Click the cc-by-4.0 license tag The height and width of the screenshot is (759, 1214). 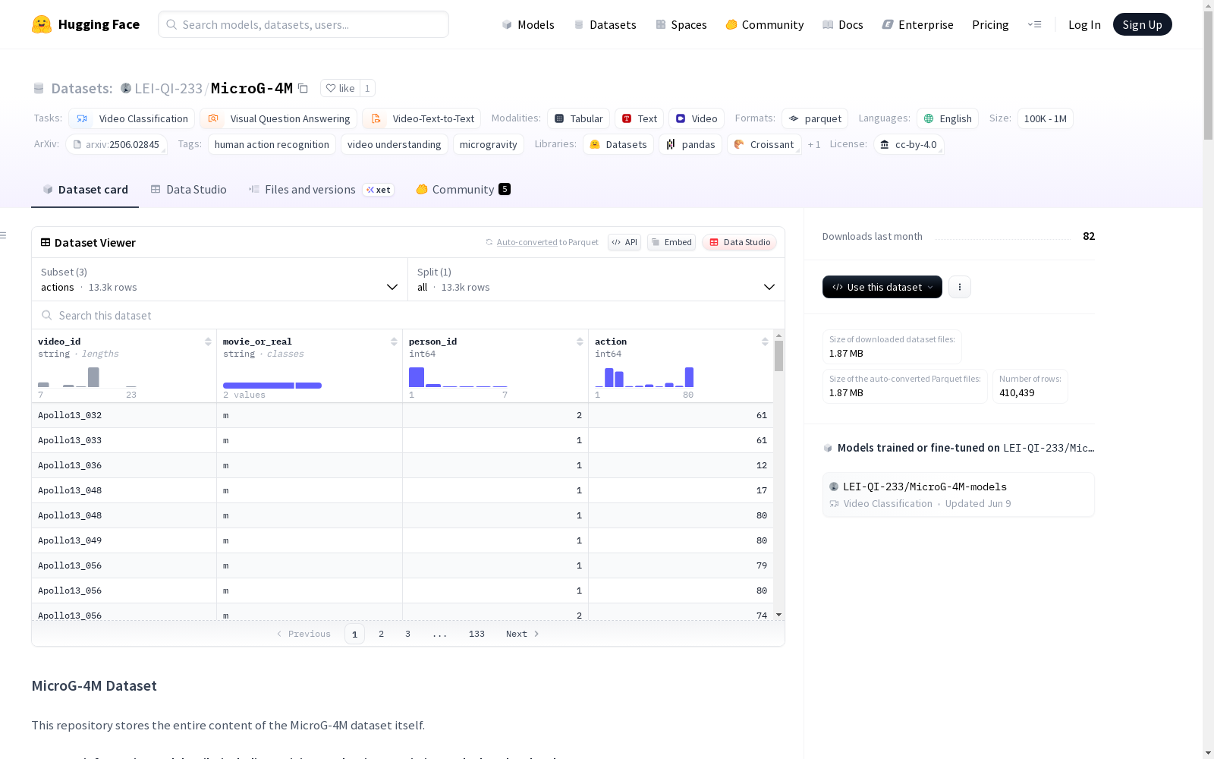(x=908, y=144)
